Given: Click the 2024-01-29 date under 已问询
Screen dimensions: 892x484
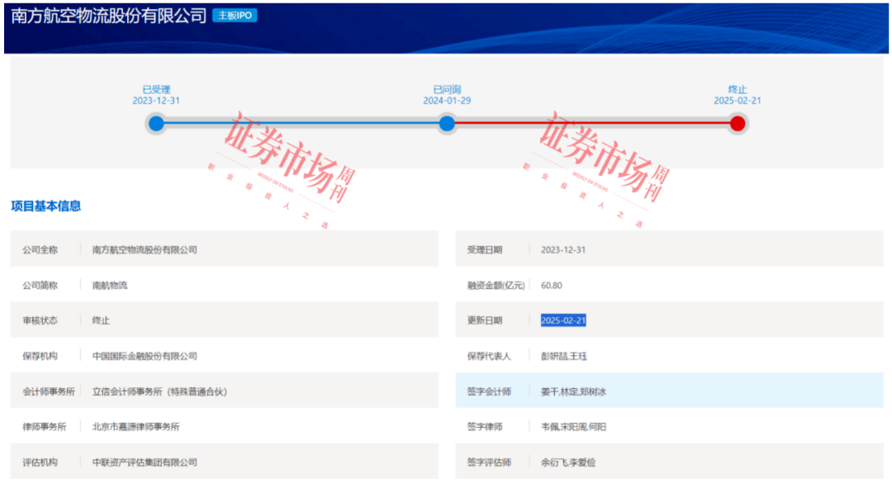Looking at the screenshot, I should click(447, 101).
